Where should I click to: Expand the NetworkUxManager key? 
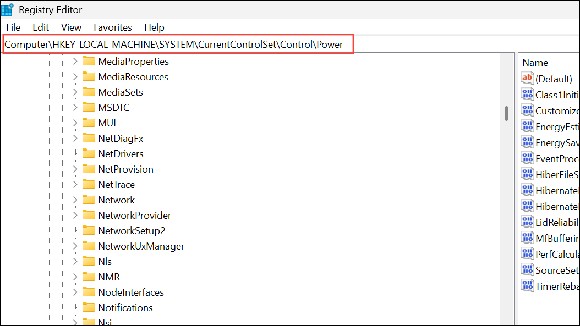pos(75,246)
